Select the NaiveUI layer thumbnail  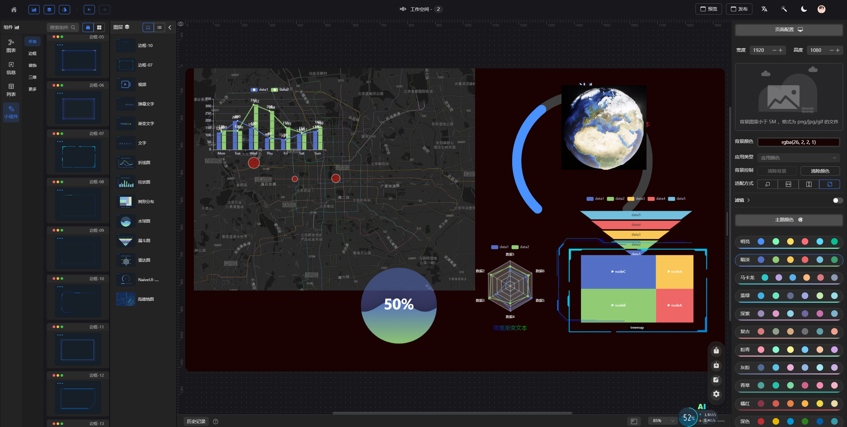[126, 279]
